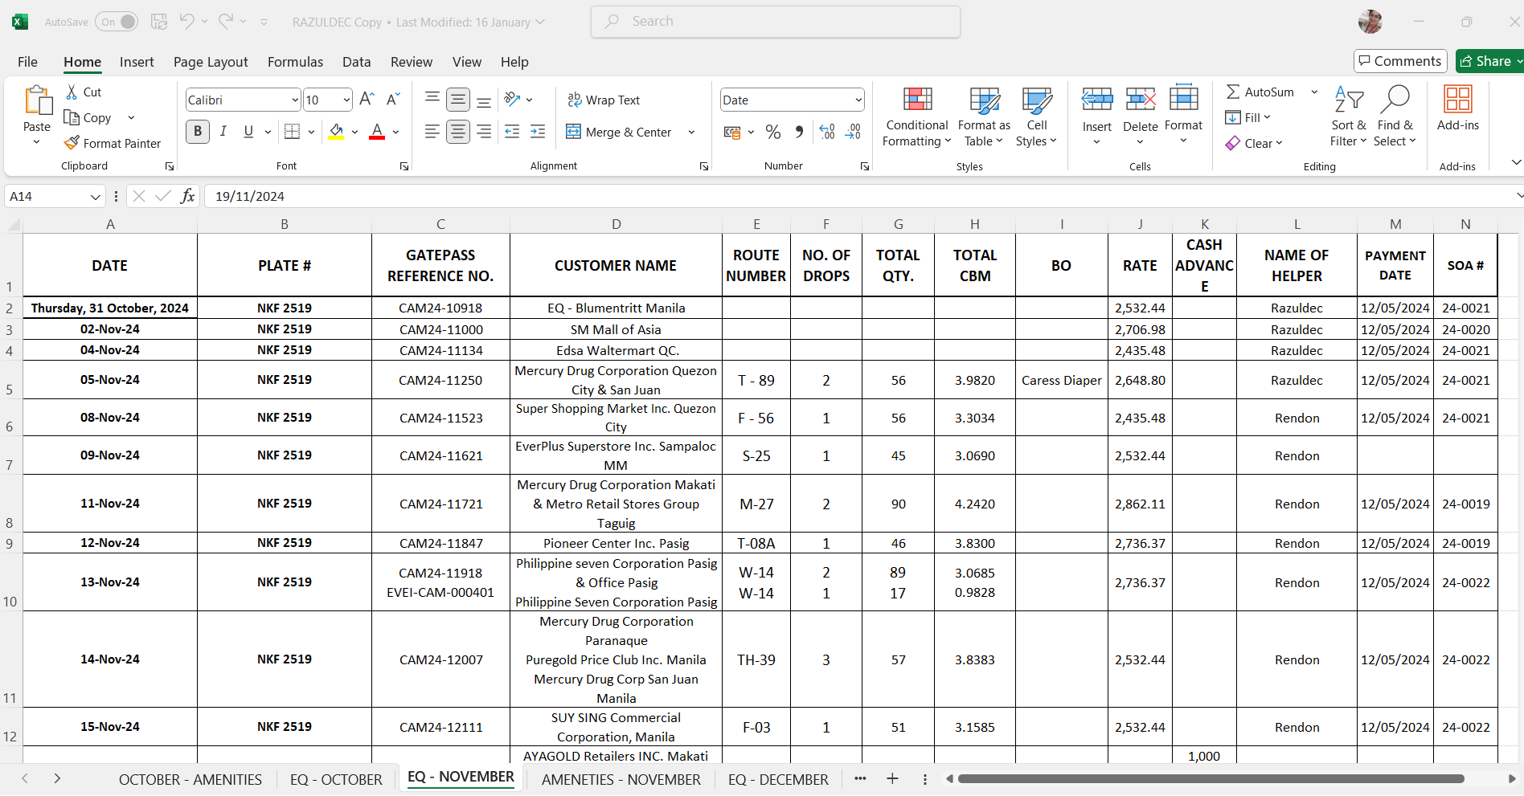Click the Copy button

[88, 118]
